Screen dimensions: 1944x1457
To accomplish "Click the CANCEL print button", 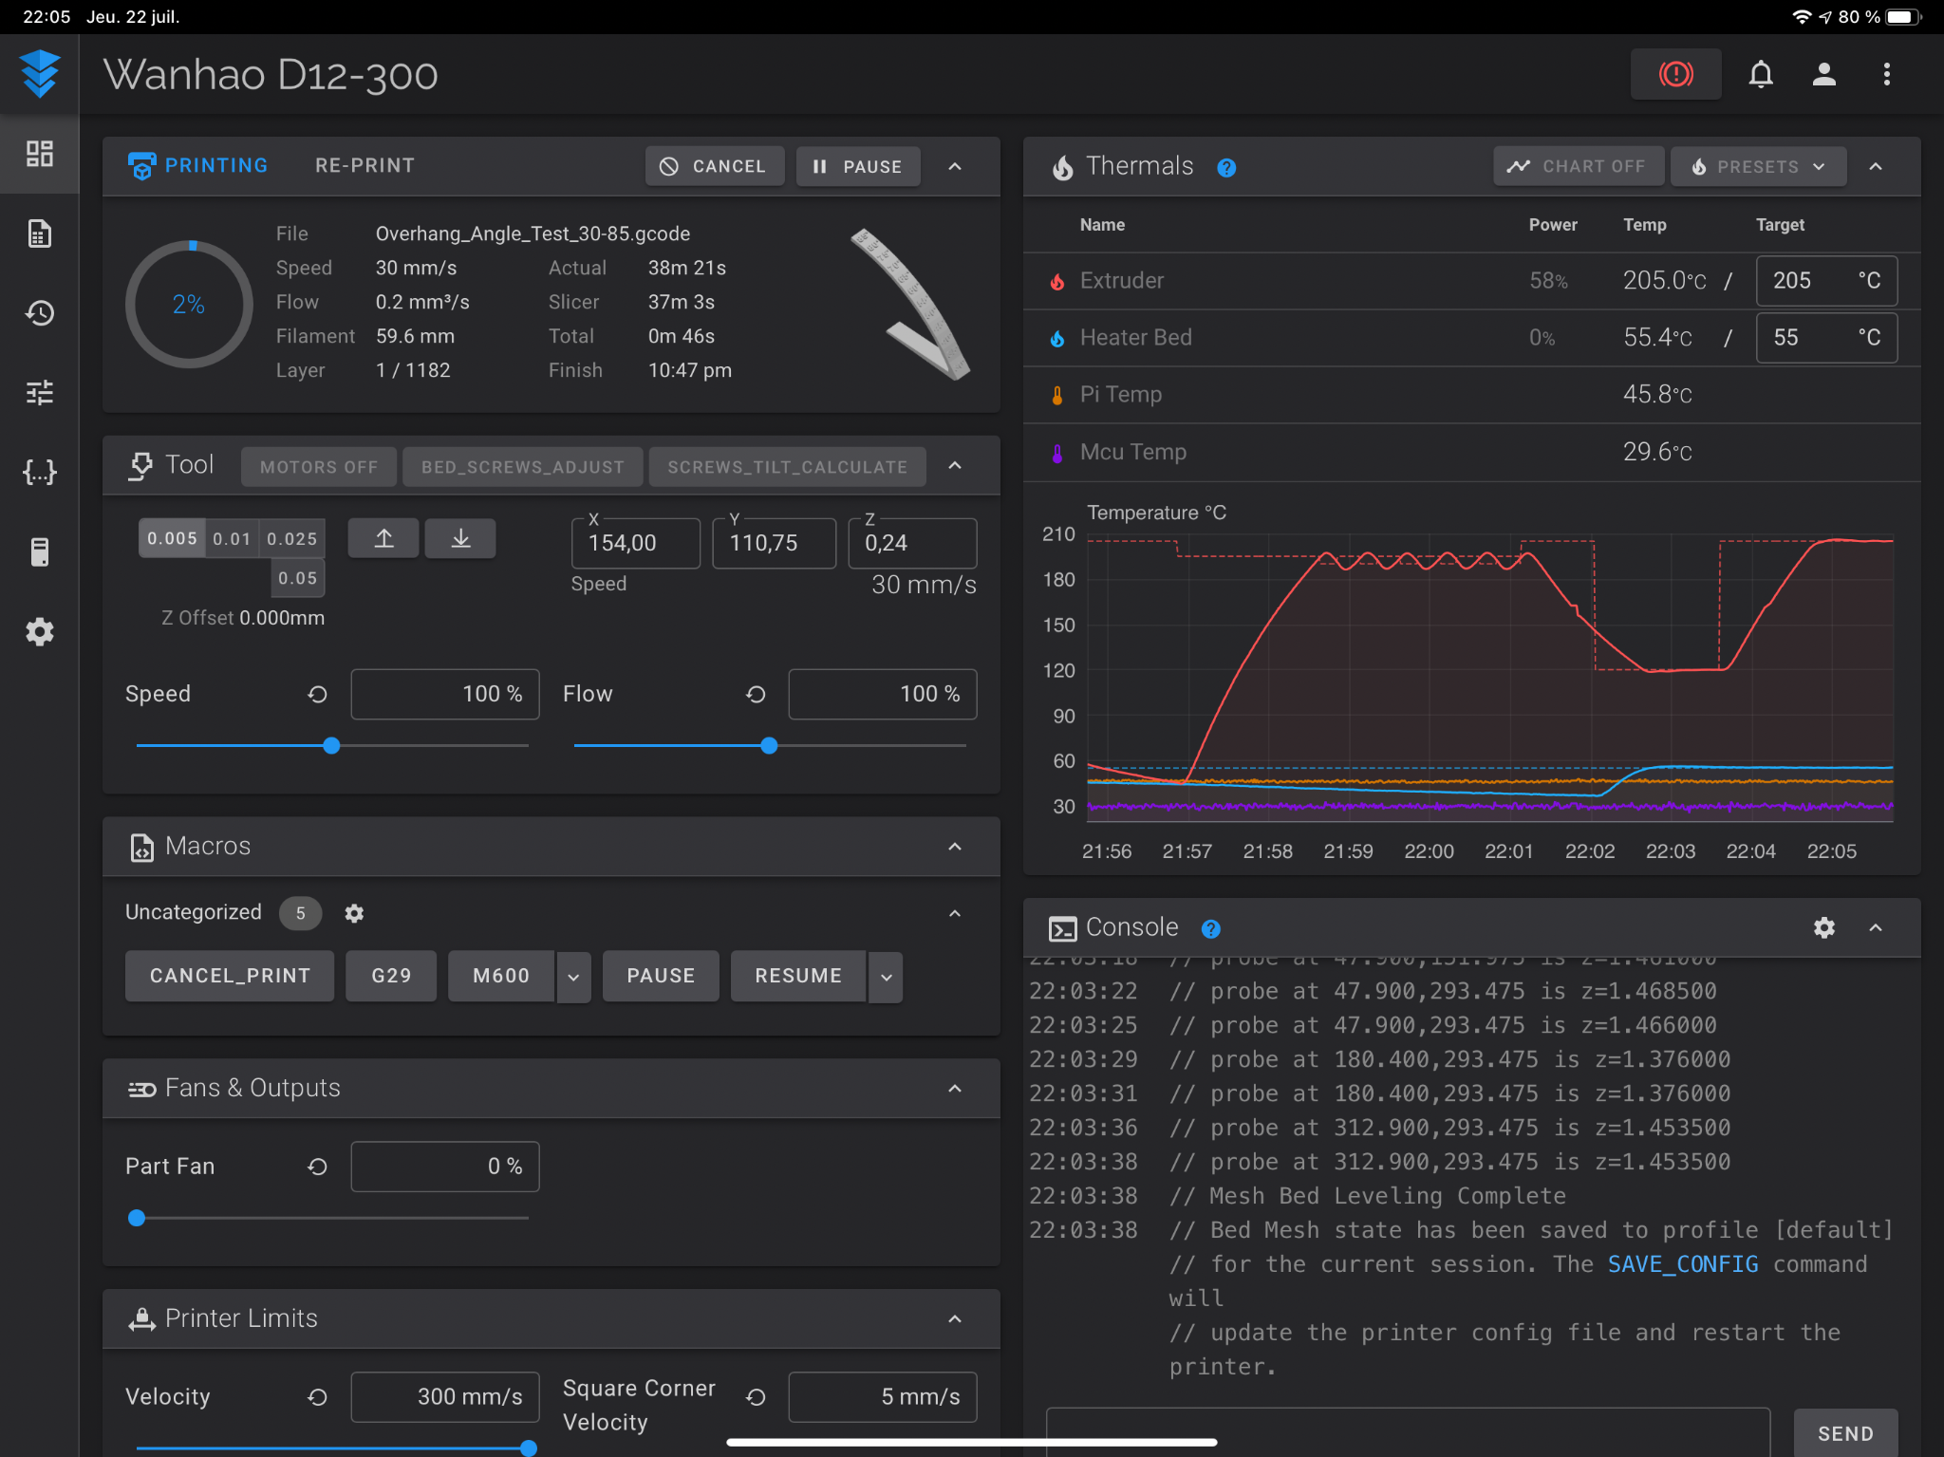I will (715, 166).
